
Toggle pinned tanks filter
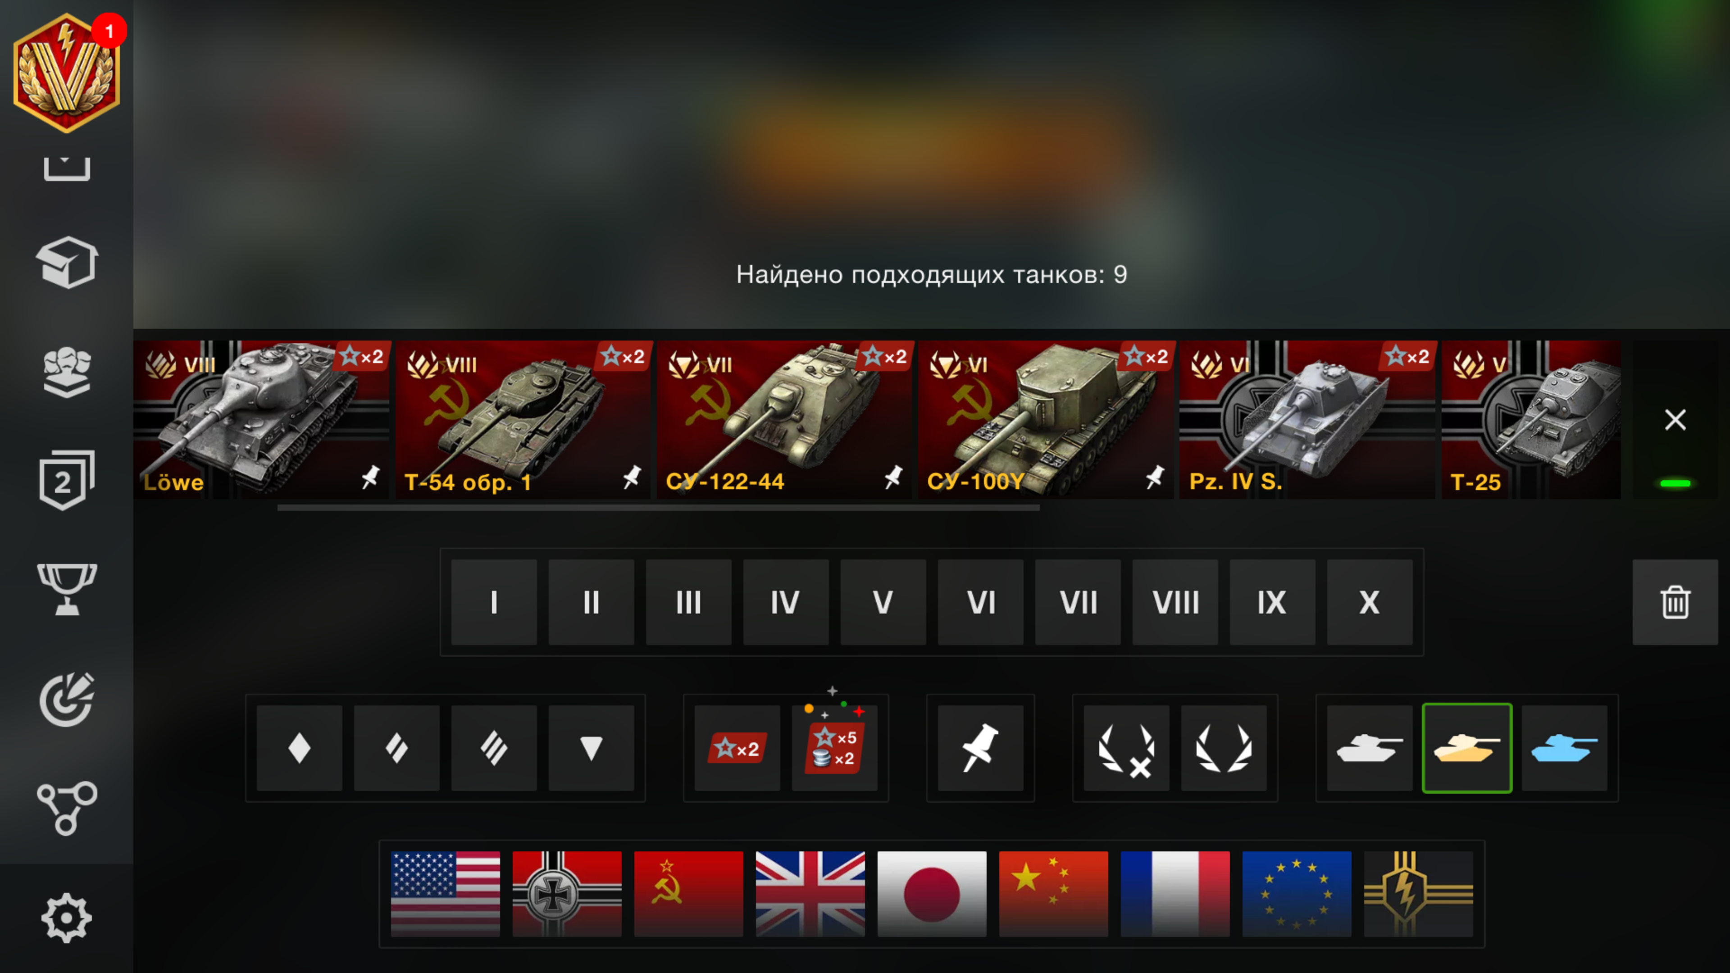[x=980, y=748]
